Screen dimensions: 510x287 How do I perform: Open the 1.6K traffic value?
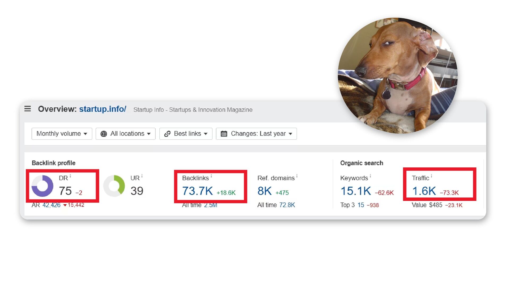424,191
